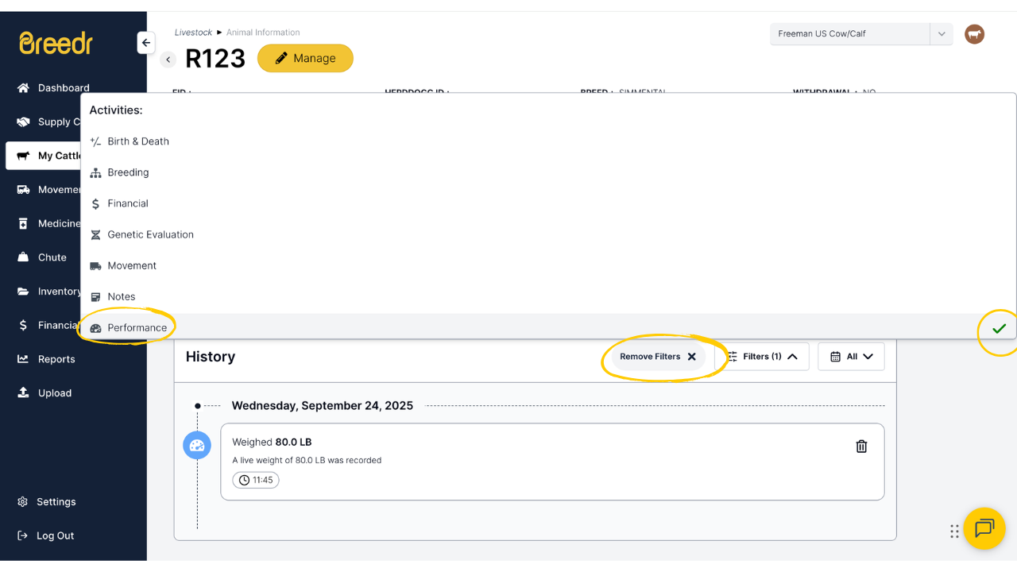
Task: Click Log Out in the sidebar
Action: (55, 536)
